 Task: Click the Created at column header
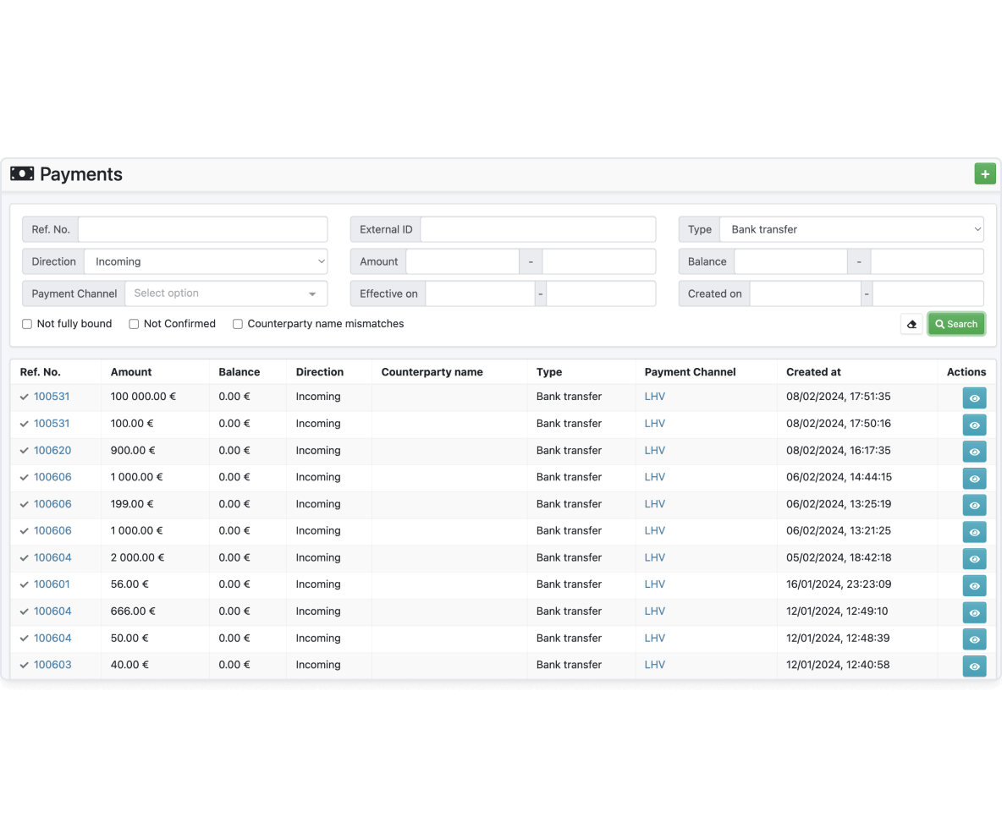click(x=813, y=372)
